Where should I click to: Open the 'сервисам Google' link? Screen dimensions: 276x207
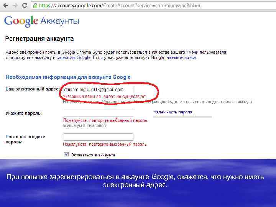[73, 58]
